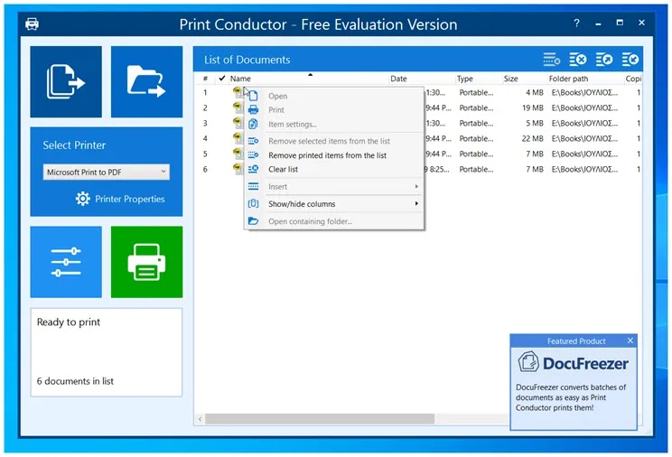
Task: Click the Printer Properties gear icon
Action: 83,199
